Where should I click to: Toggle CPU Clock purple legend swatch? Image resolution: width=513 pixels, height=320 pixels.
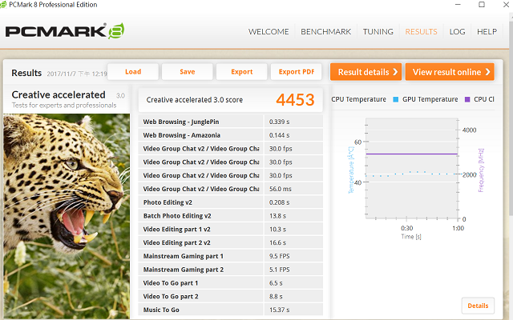point(467,99)
